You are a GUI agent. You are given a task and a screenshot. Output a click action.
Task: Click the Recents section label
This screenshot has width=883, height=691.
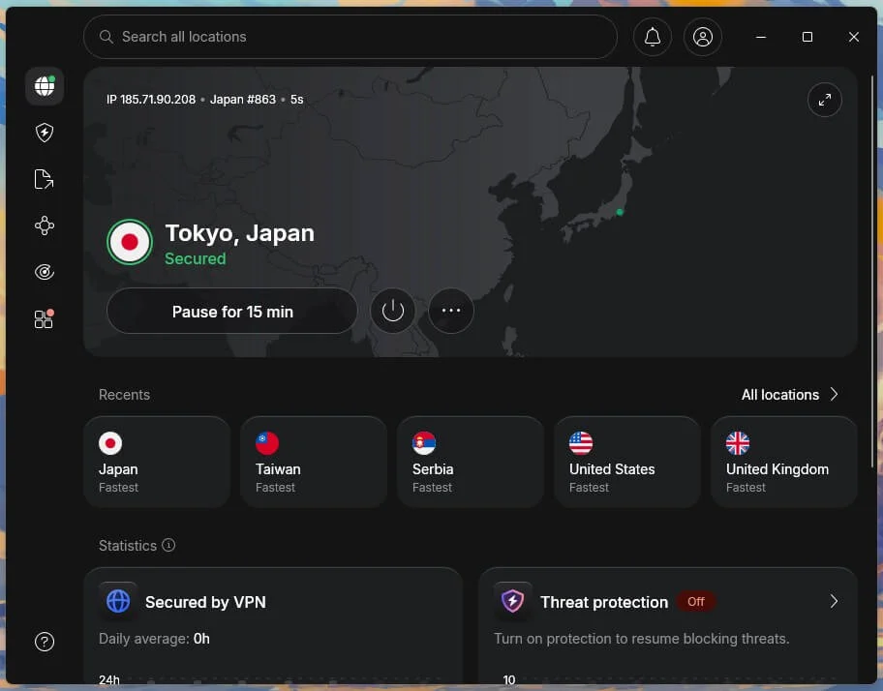coord(125,395)
